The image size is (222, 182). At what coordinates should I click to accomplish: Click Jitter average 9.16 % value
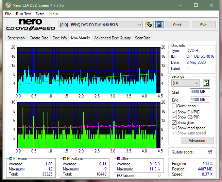(155, 164)
